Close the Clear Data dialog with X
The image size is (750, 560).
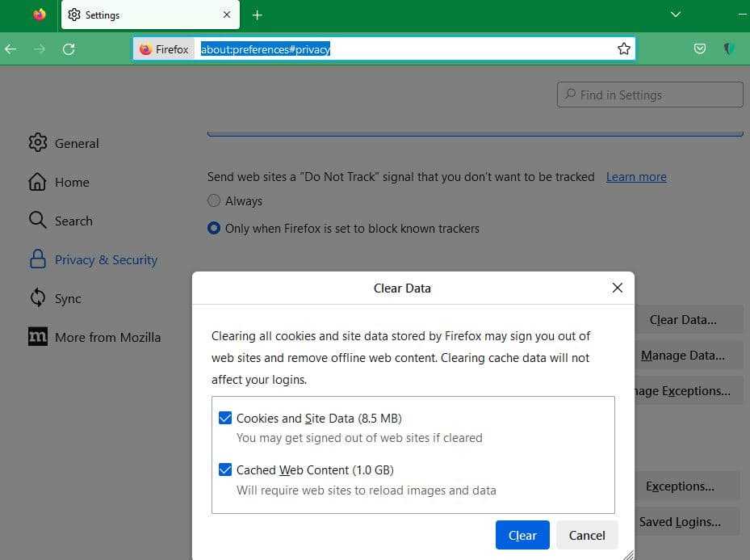(618, 288)
